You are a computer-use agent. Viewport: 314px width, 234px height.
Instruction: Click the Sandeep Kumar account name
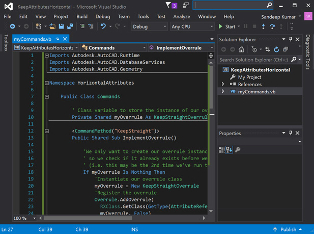tap(278, 17)
